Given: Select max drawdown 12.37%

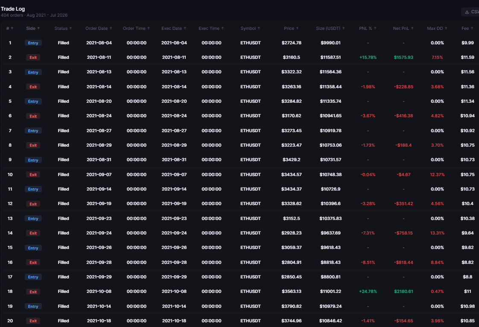Looking at the screenshot, I should [437, 174].
